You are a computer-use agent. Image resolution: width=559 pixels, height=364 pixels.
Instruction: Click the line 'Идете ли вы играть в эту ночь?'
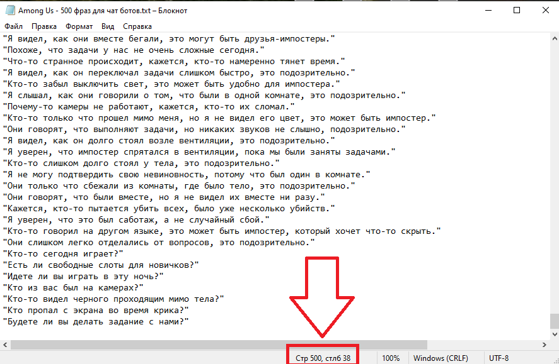[83, 276]
